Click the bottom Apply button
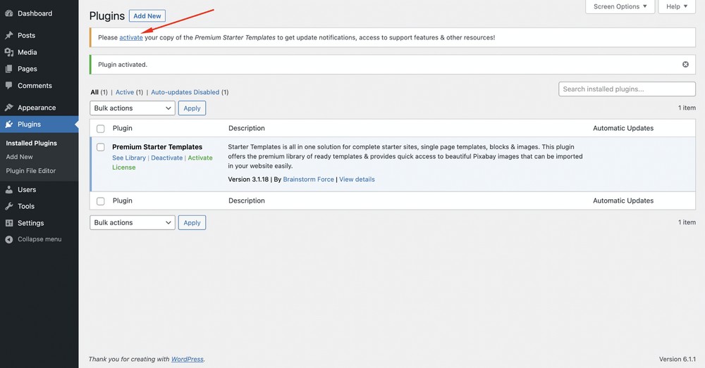The height and width of the screenshot is (368, 705). 192,222
